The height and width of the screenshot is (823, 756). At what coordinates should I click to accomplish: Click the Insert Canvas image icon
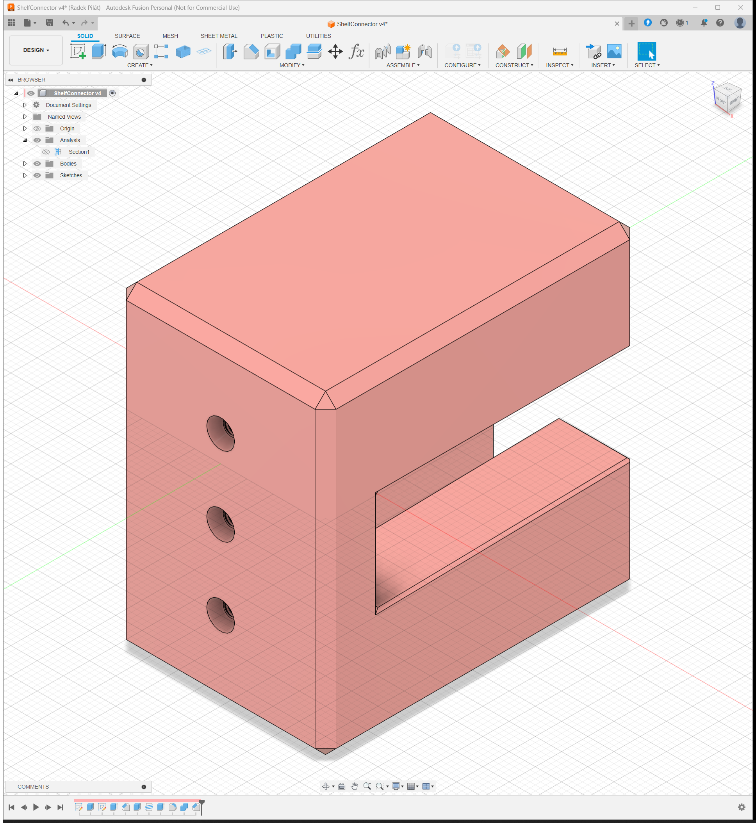click(615, 52)
